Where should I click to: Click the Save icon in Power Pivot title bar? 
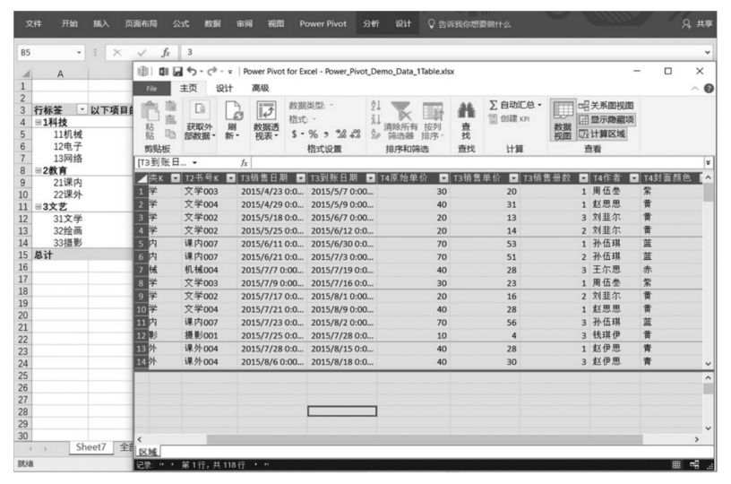pos(177,72)
